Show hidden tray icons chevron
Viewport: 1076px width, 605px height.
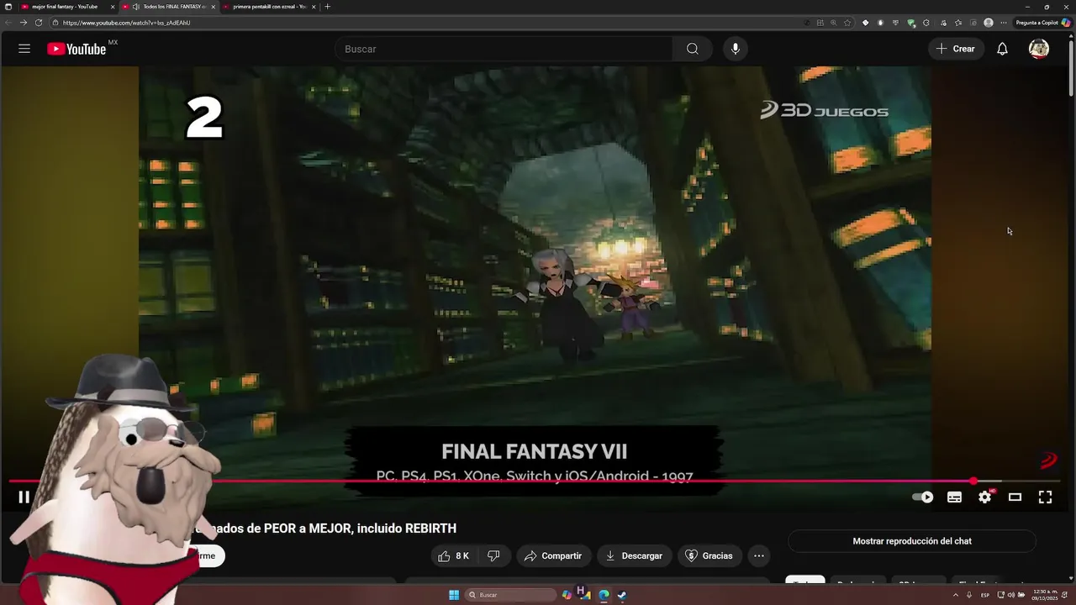pyautogui.click(x=955, y=595)
